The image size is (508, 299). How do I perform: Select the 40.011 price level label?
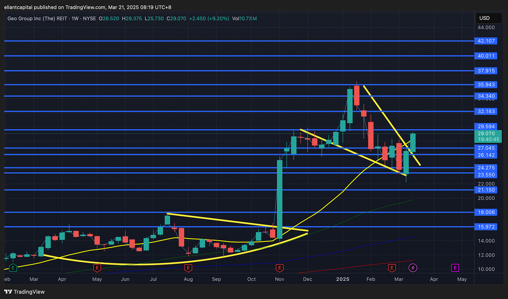pos(486,56)
